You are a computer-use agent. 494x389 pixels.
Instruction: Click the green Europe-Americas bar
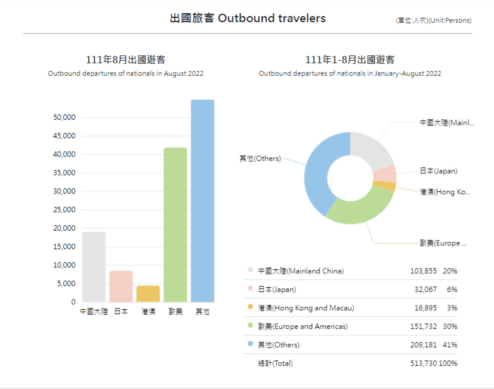[x=175, y=225]
